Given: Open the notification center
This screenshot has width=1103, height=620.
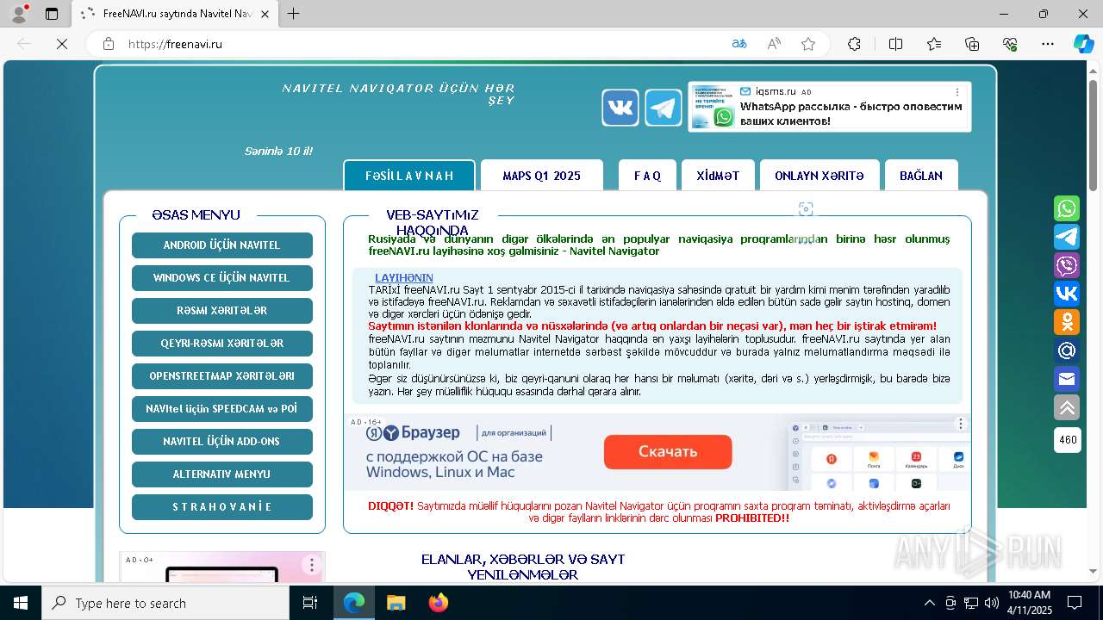Looking at the screenshot, I should (x=1075, y=603).
